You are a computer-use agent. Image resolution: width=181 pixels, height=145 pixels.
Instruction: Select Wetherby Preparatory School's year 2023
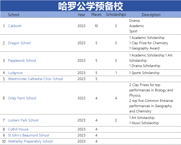click(82, 141)
